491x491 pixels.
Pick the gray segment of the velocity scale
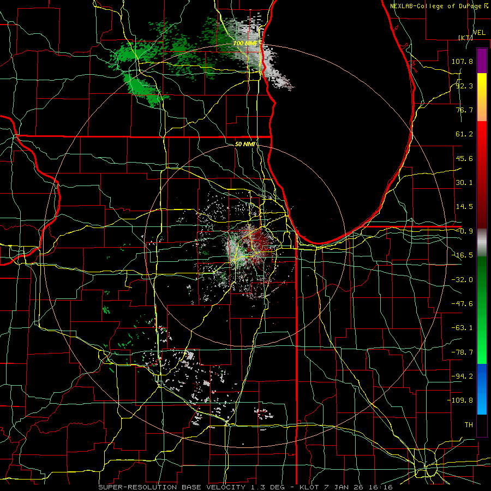tap(482, 242)
